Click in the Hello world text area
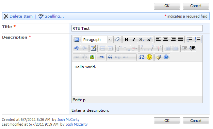This screenshot has height=129, width=213. tap(137, 79)
